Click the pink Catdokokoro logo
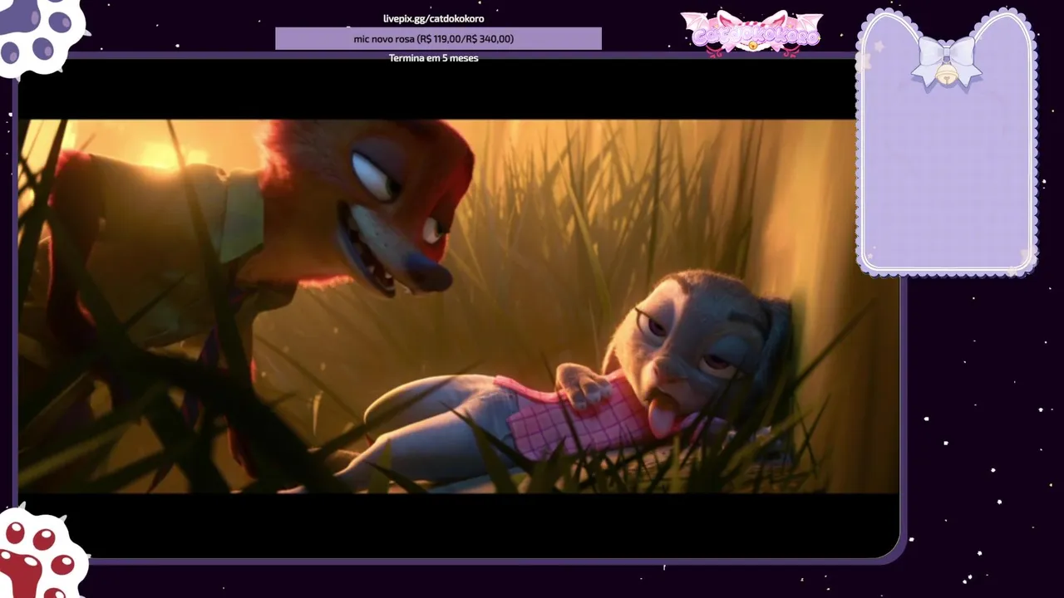 (x=751, y=33)
